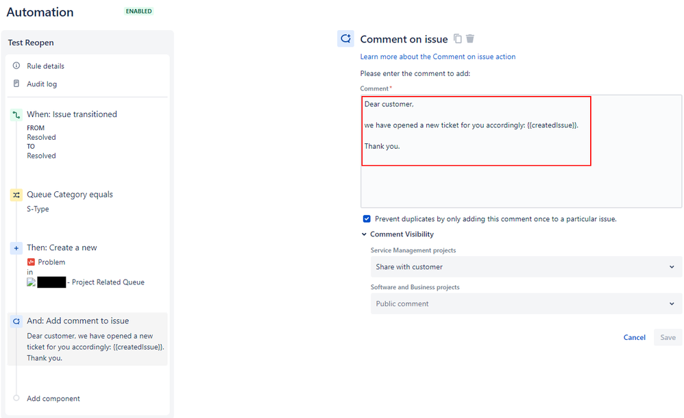Screen dimensions: 684x418
Task: Click Add component
Action: coord(53,398)
